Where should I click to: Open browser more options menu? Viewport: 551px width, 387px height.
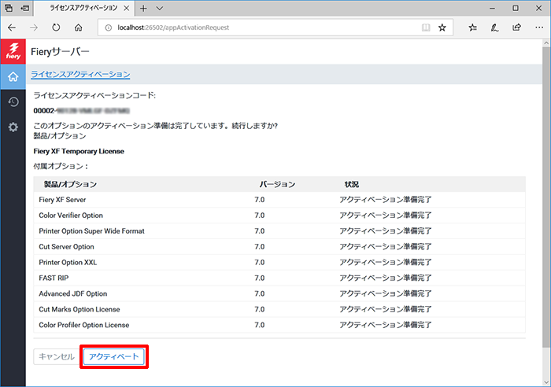[x=539, y=28]
